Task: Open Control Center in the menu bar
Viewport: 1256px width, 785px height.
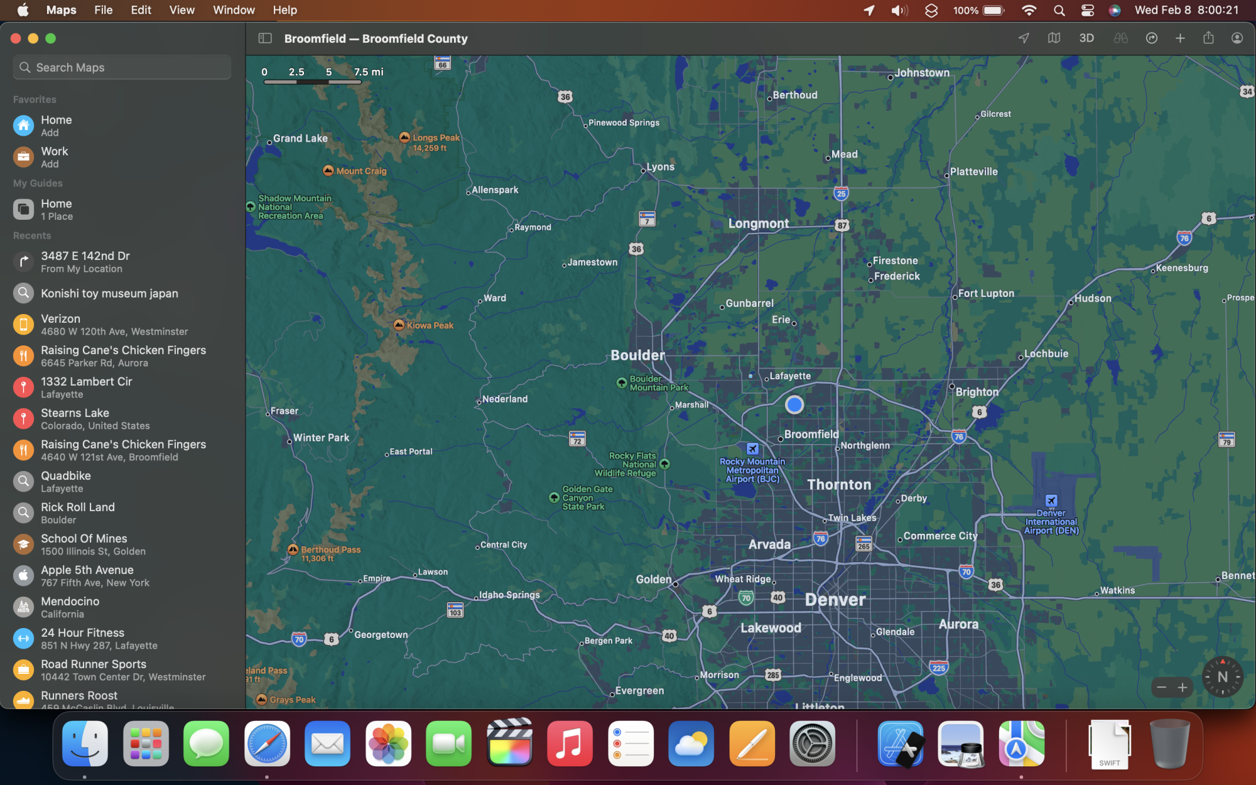Action: pyautogui.click(x=1088, y=10)
